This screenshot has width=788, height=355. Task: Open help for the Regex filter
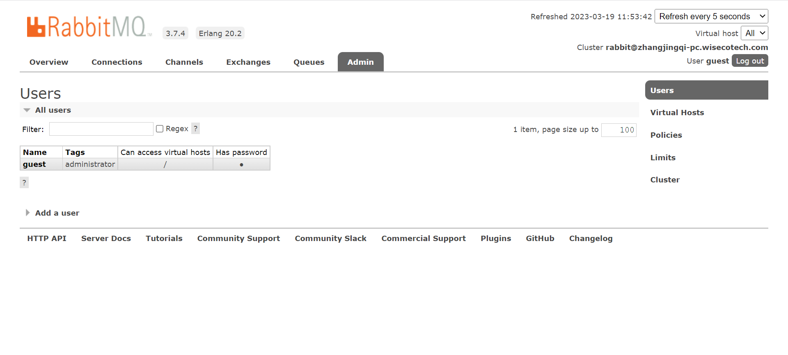(x=196, y=129)
